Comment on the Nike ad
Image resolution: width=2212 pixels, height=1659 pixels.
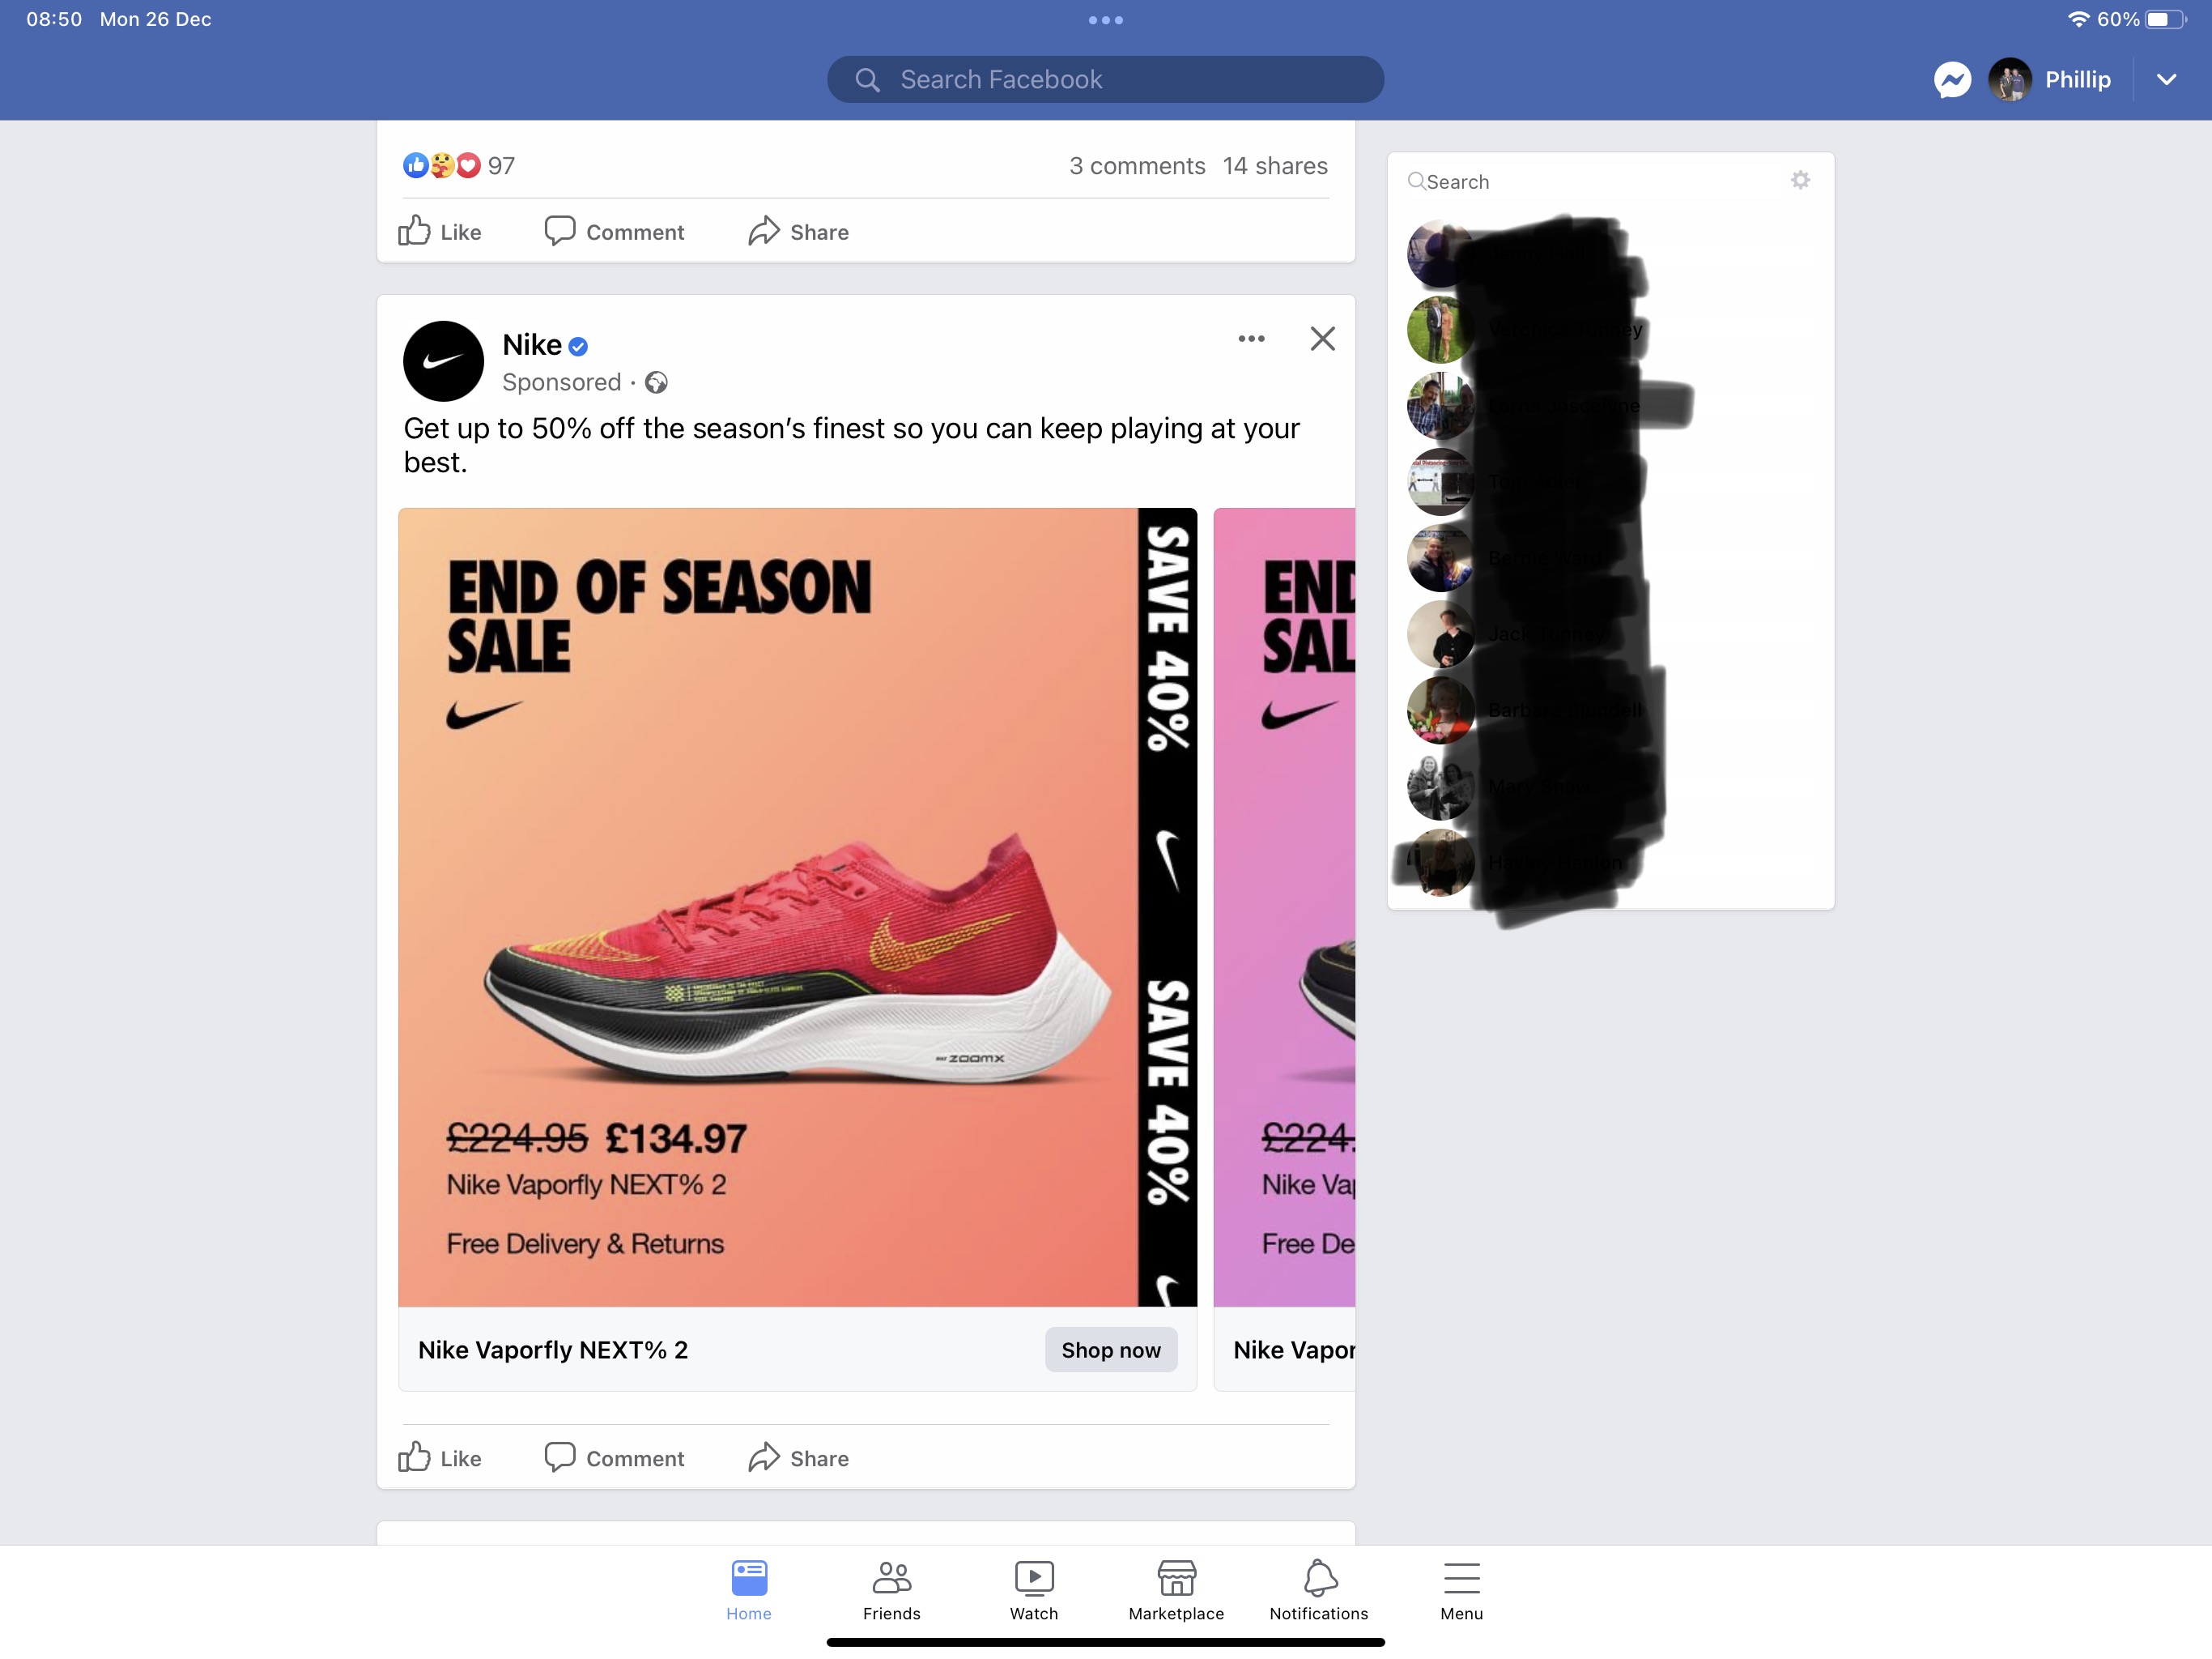pyautogui.click(x=614, y=1458)
